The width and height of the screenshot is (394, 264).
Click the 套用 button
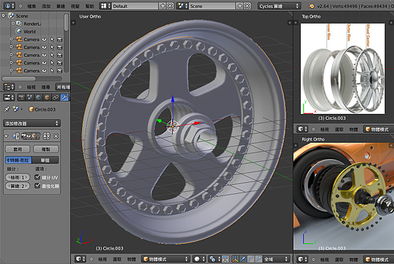coord(18,149)
